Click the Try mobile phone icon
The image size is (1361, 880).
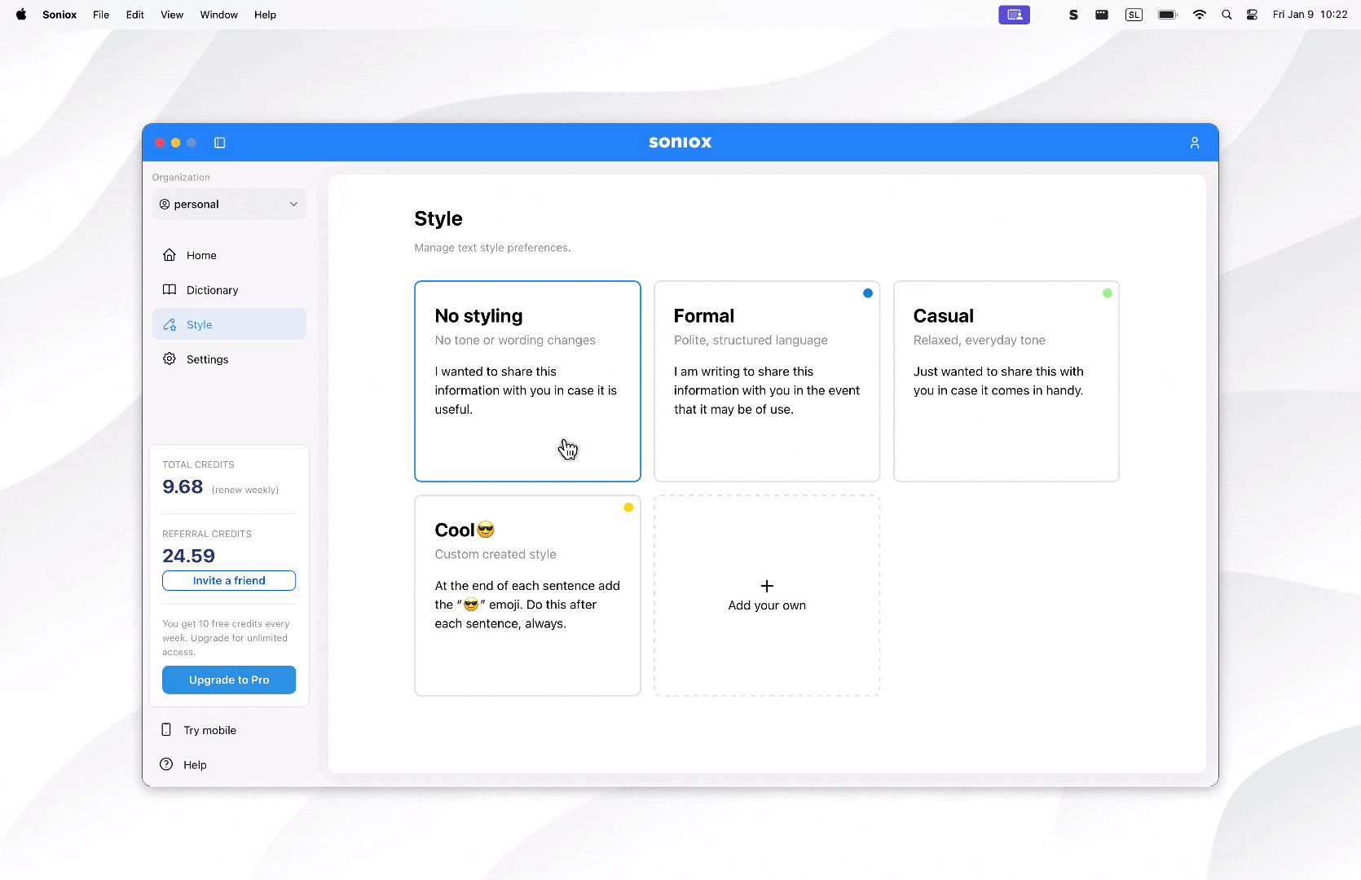(166, 730)
